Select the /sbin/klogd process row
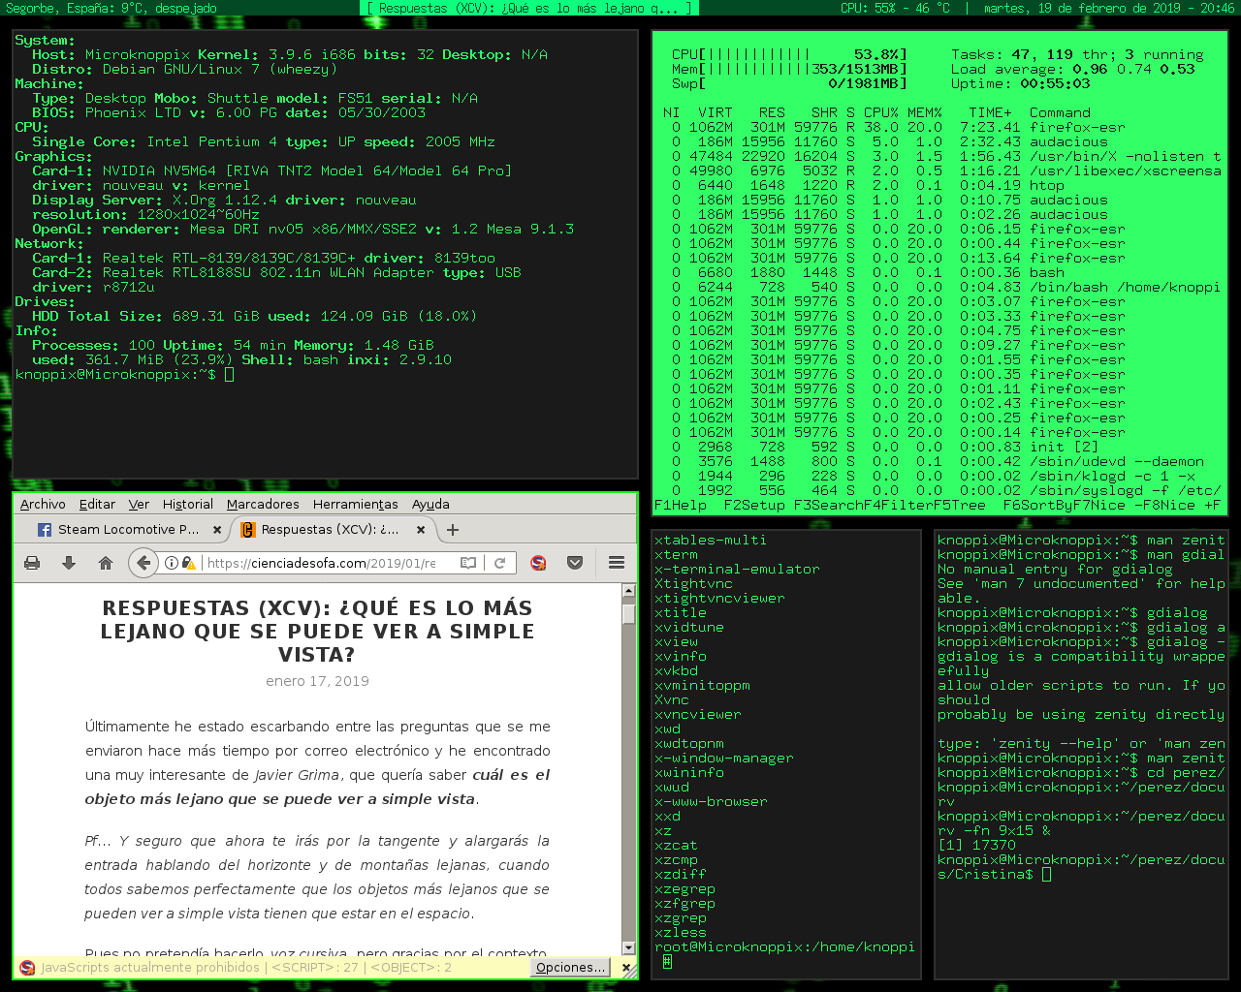1241x992 pixels. (938, 476)
